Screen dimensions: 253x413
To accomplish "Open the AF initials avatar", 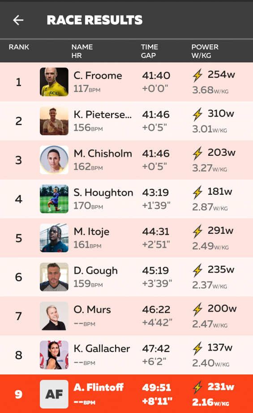I will [x=54, y=394].
